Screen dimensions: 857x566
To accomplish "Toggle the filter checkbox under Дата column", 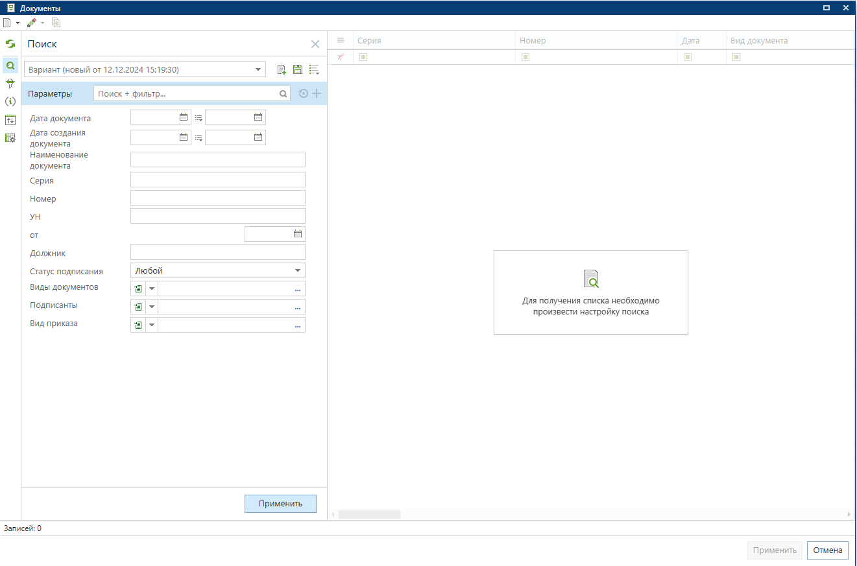I will click(688, 57).
